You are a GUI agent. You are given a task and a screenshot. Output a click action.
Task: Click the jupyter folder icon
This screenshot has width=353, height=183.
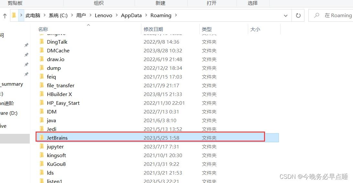[x=42, y=146]
